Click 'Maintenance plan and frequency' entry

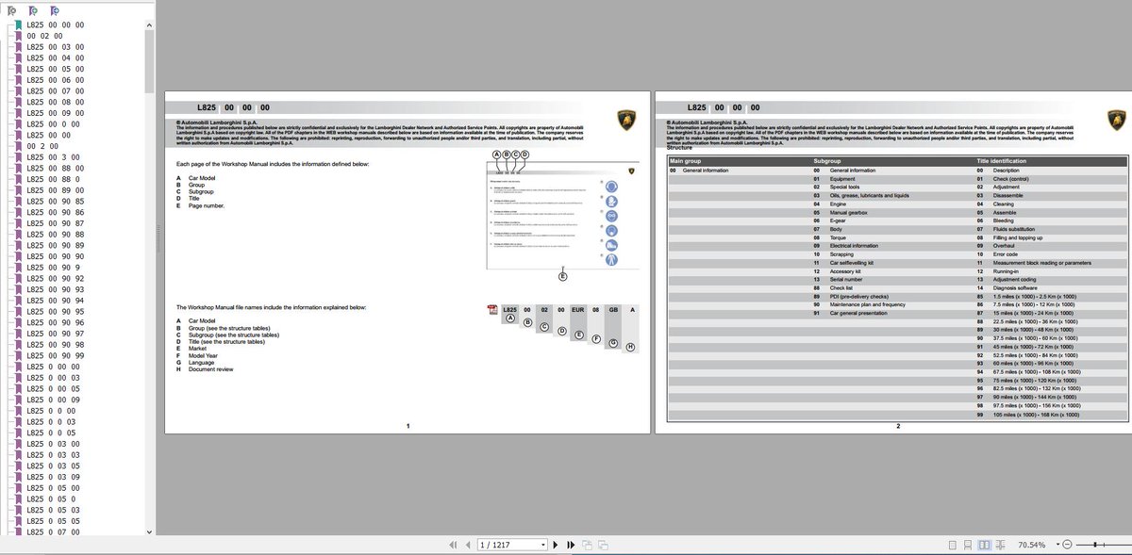point(868,305)
